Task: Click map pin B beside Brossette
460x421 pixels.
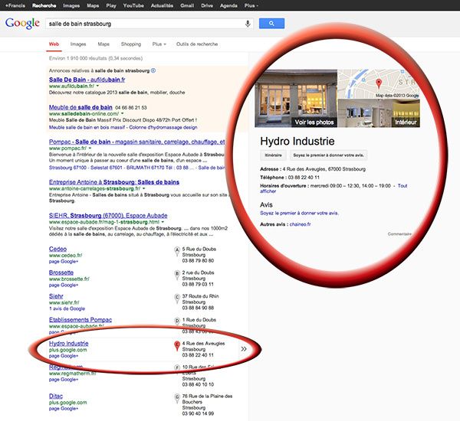Action: tap(177, 275)
